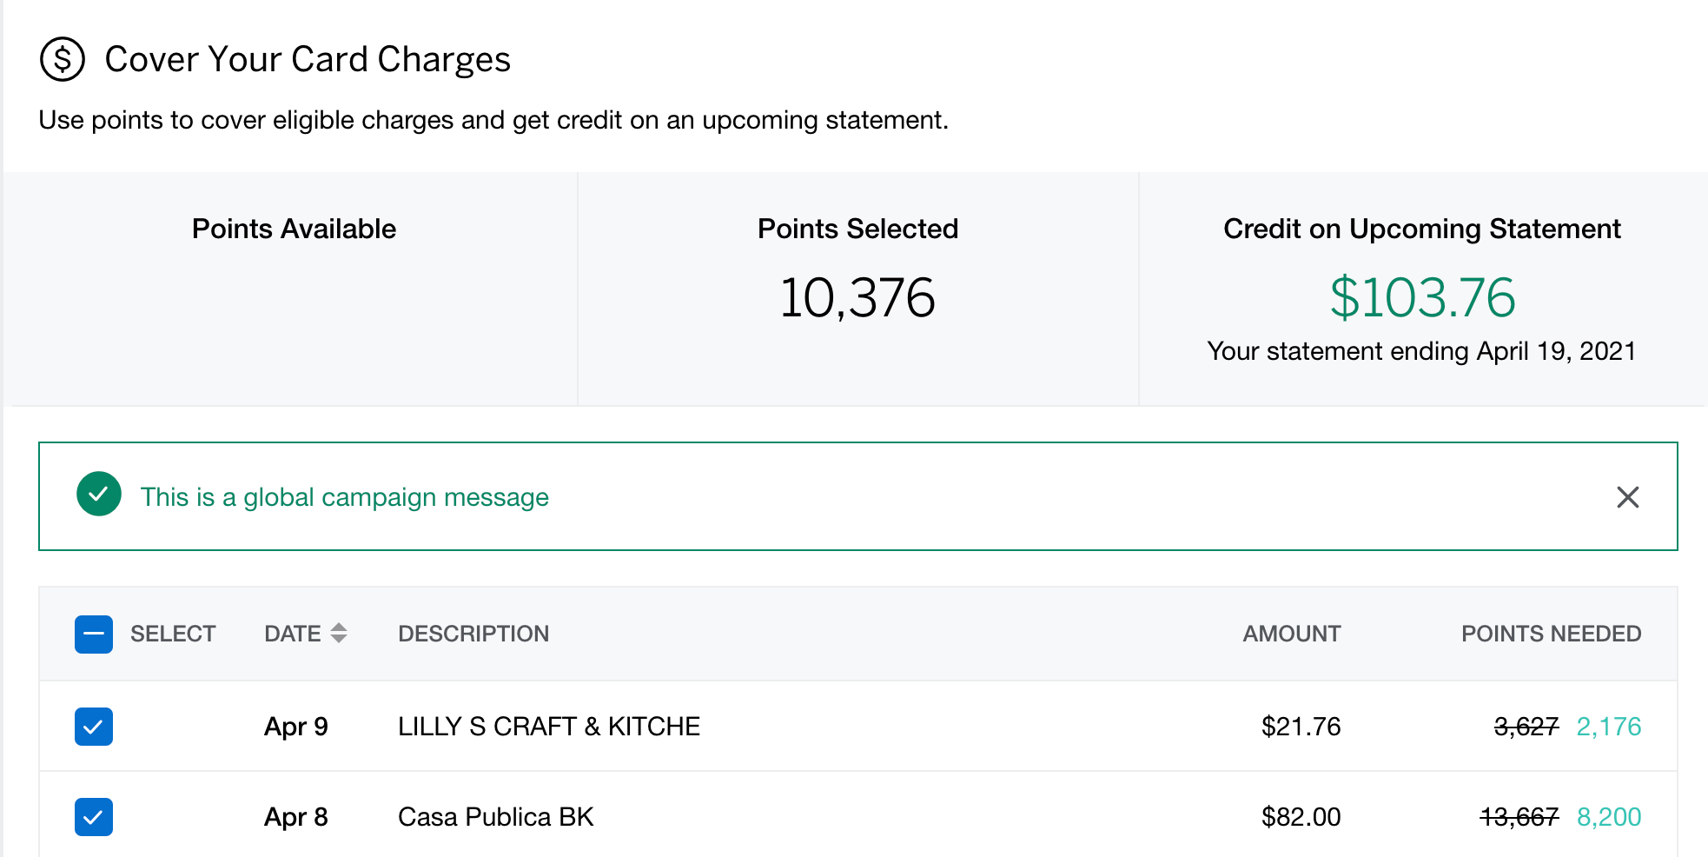The height and width of the screenshot is (857, 1708).
Task: Click the Cover Your Card Charges heading
Action: tap(308, 59)
